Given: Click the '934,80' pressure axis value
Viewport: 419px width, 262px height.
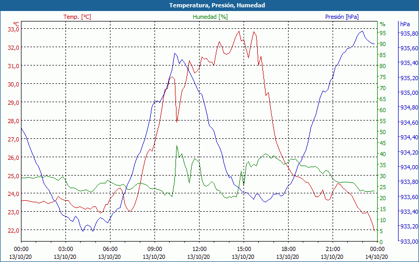Looking at the screenshot, I should pyautogui.click(x=409, y=107).
